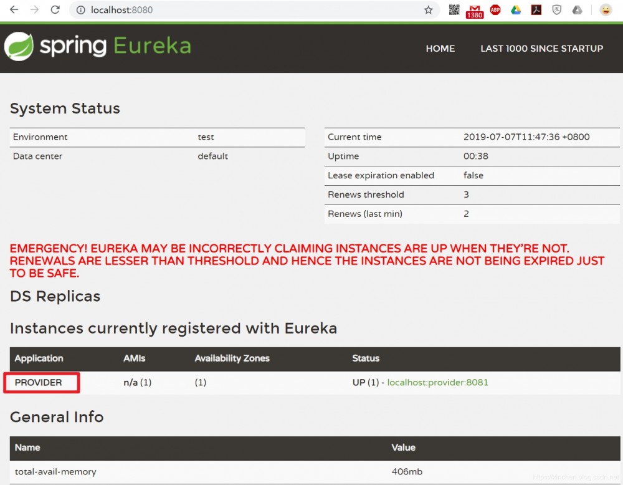The width and height of the screenshot is (623, 485).
Task: Click the Instances currently registered with Eureka heading
Action: [173, 329]
